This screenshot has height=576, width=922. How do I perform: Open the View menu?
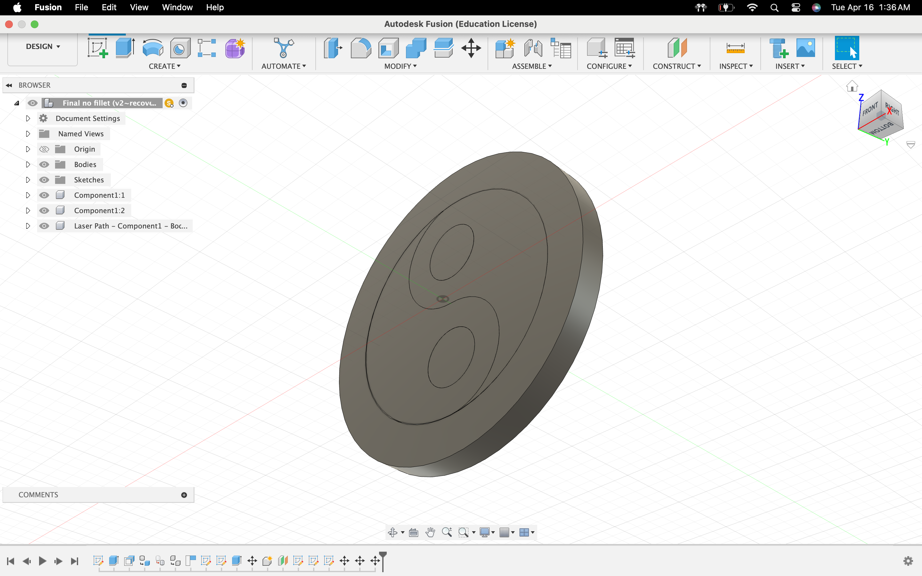tap(139, 7)
